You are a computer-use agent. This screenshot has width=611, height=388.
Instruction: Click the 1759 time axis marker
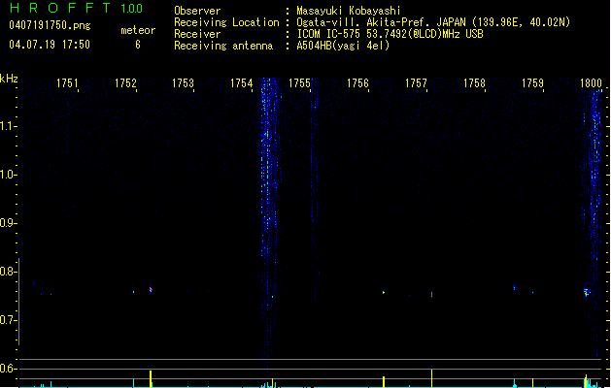[x=532, y=83]
